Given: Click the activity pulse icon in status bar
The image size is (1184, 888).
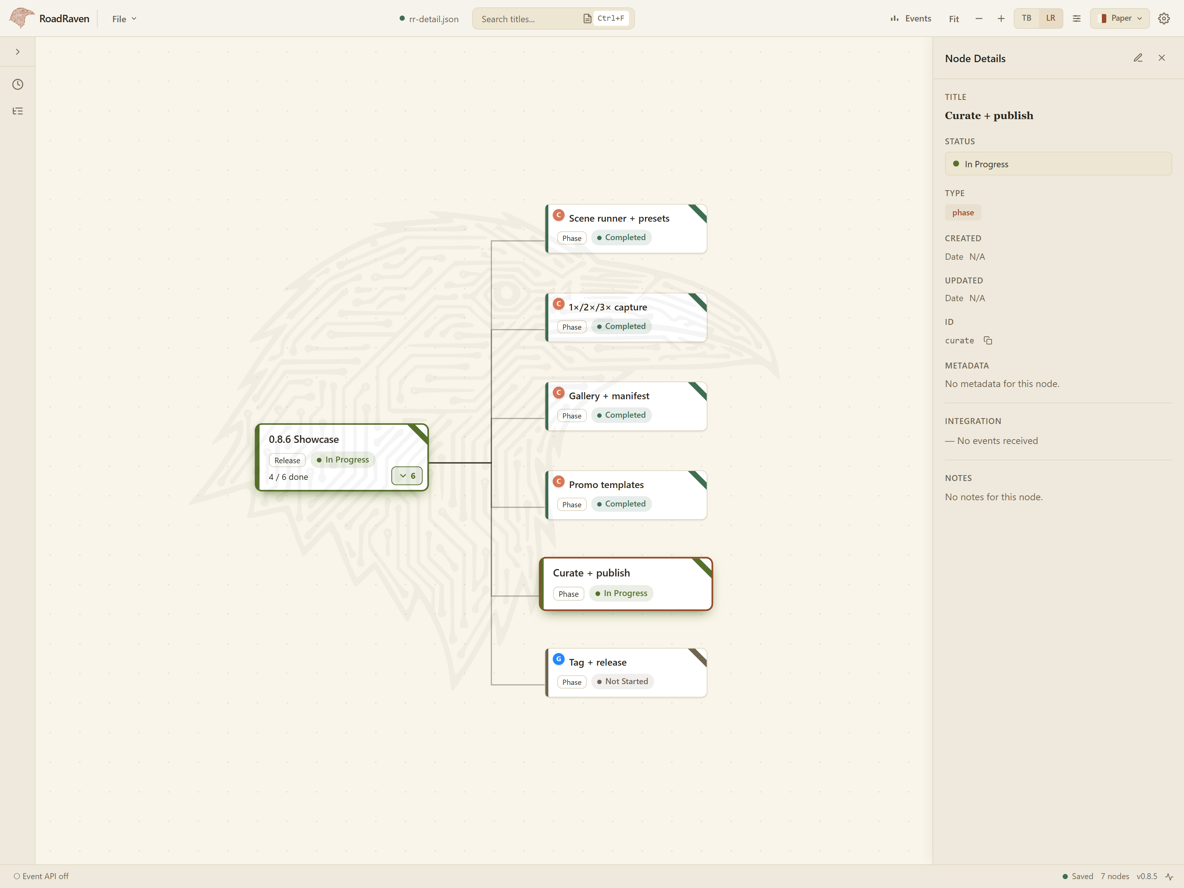Looking at the screenshot, I should tap(1169, 877).
